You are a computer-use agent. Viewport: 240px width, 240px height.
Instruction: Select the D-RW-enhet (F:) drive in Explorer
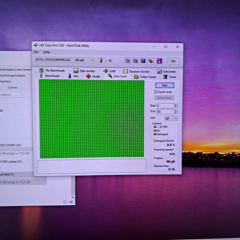coord(11,162)
